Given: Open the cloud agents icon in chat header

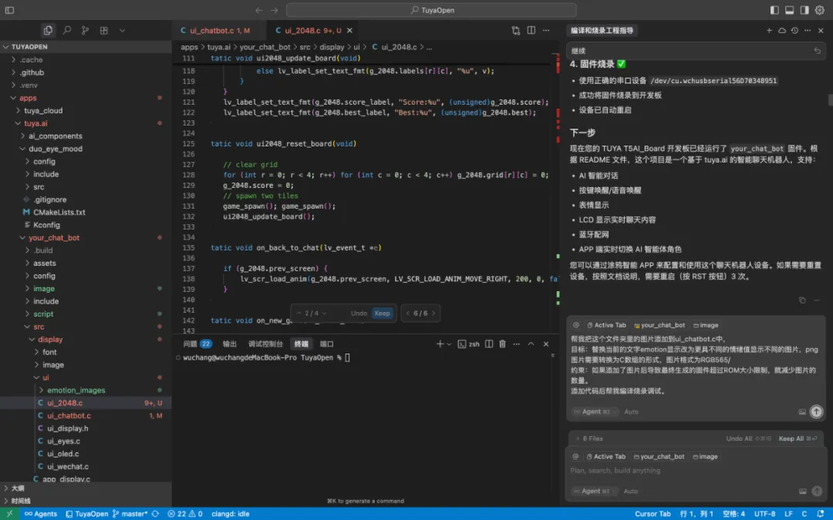Looking at the screenshot, I should coord(782,30).
